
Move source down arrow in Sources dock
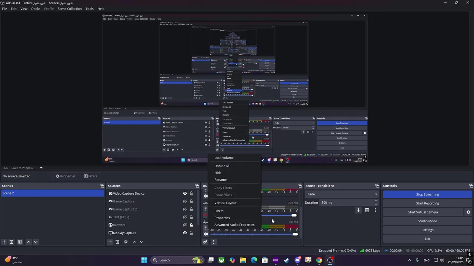141,242
